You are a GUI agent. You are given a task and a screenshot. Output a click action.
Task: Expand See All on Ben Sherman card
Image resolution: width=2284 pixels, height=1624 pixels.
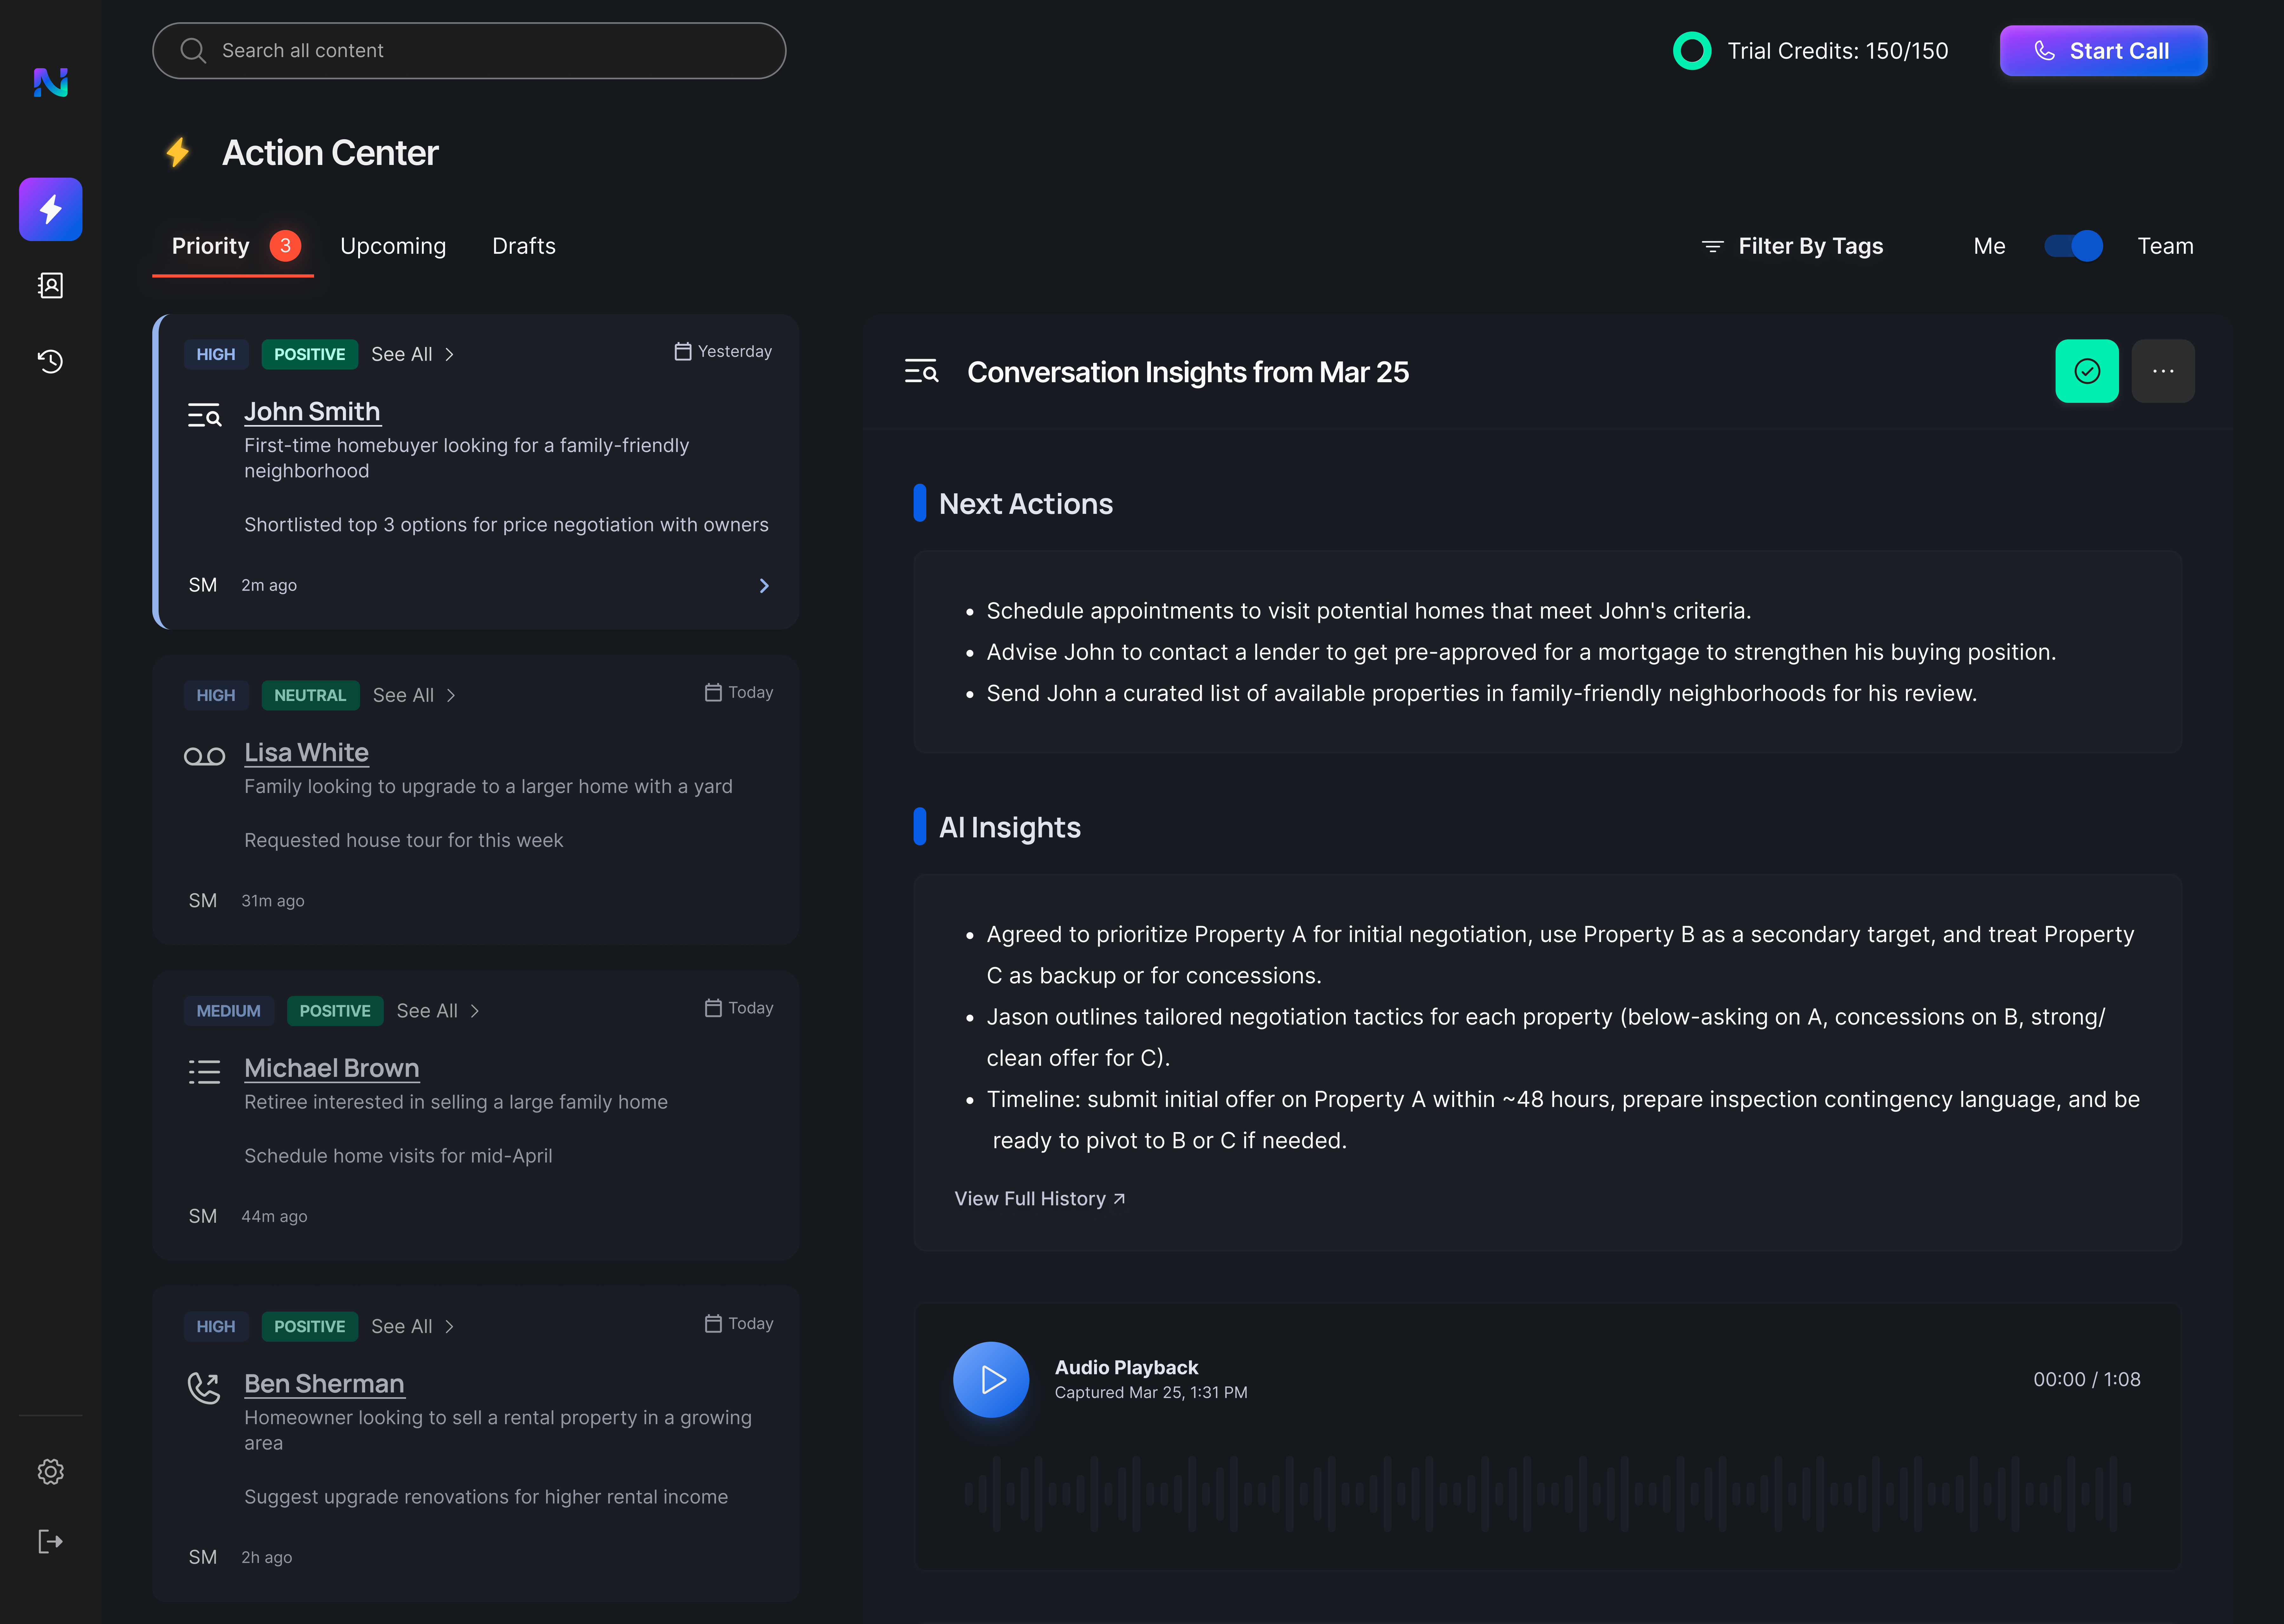pyautogui.click(x=413, y=1327)
